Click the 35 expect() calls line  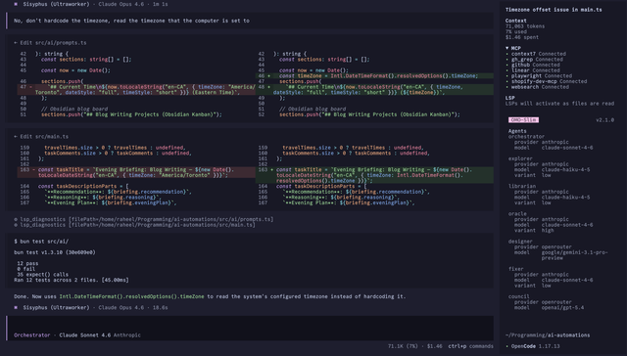click(x=42, y=275)
